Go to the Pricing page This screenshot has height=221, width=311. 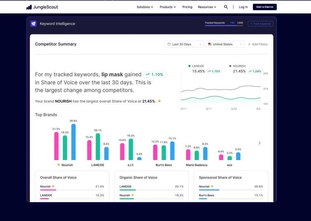click(x=187, y=7)
